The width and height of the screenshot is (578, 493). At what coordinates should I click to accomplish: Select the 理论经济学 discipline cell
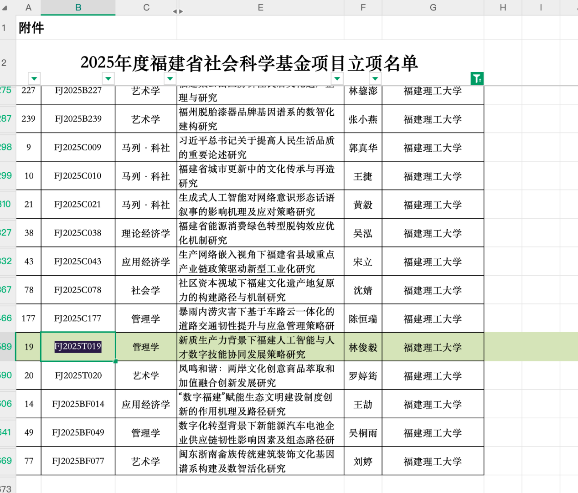coord(146,233)
